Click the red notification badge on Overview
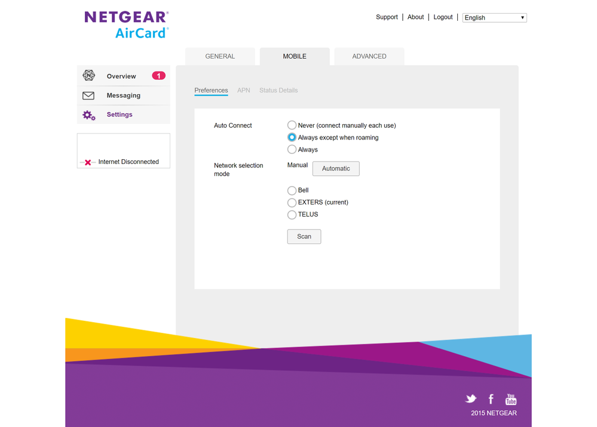 [159, 76]
